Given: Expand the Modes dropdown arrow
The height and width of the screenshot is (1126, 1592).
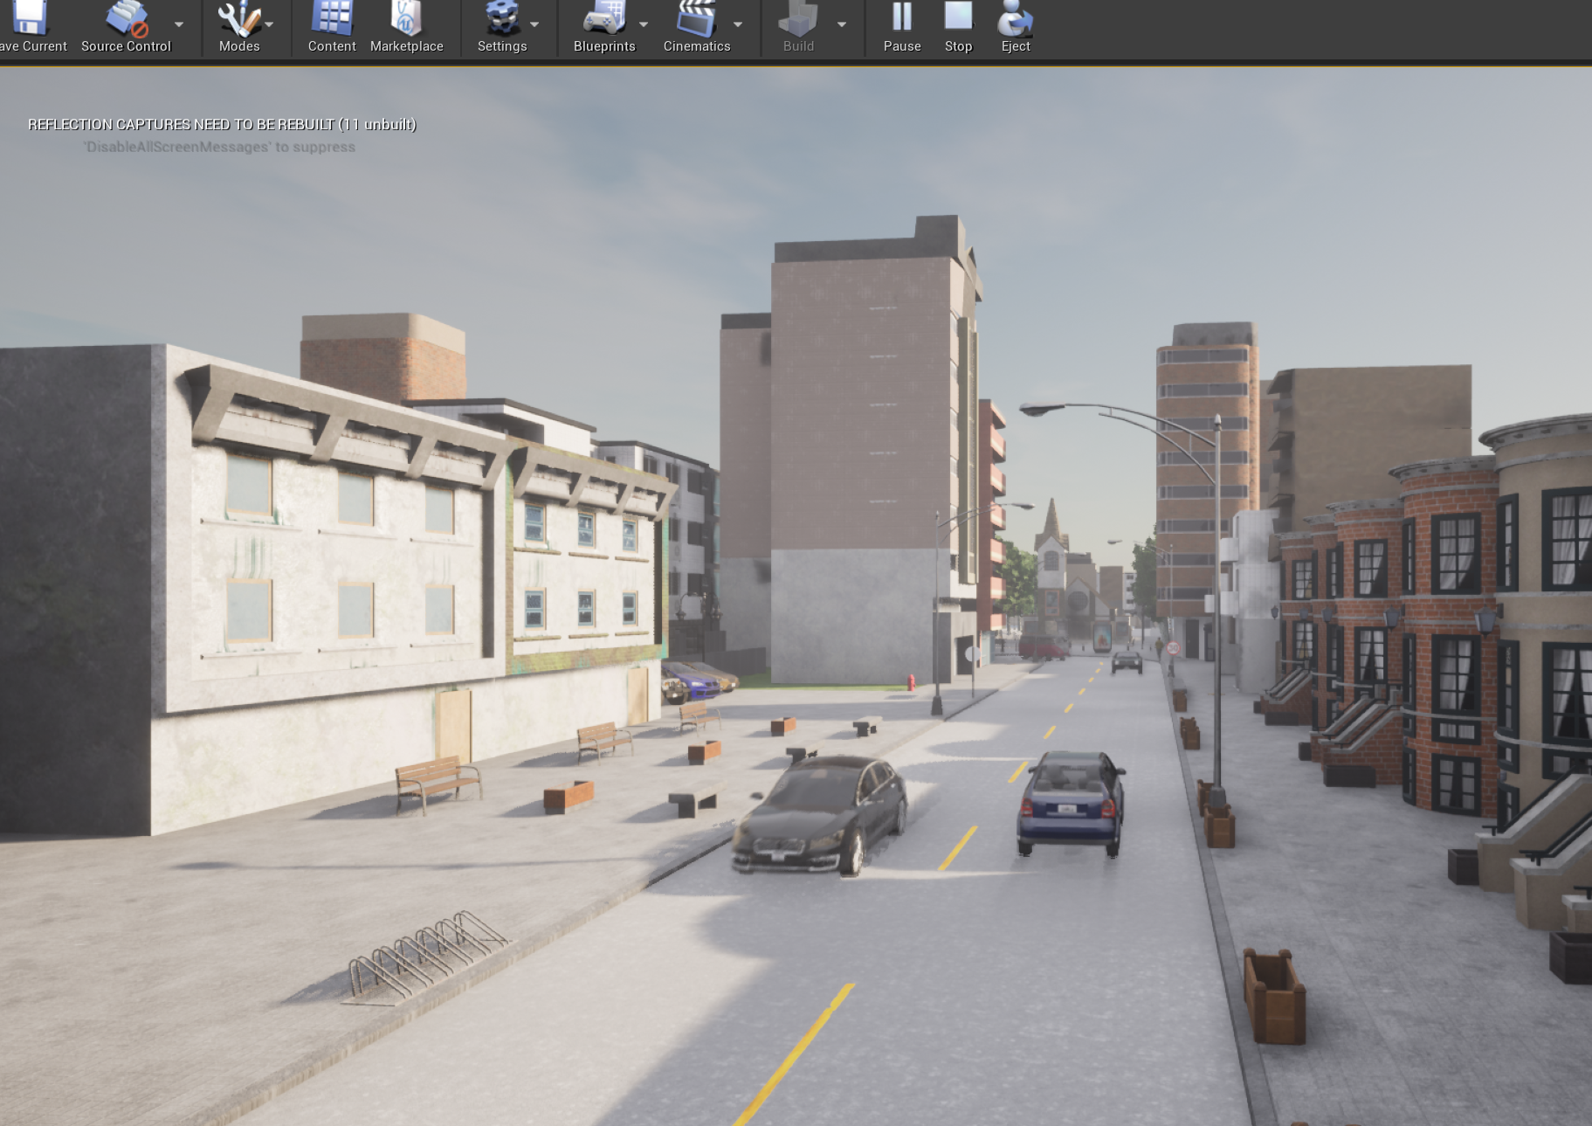Looking at the screenshot, I should (x=269, y=24).
